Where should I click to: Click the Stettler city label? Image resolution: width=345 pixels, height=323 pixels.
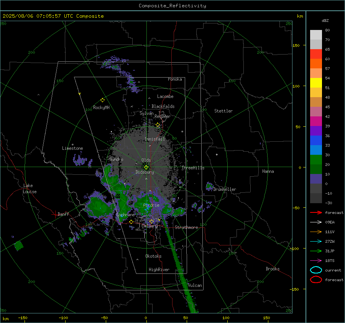(x=223, y=111)
